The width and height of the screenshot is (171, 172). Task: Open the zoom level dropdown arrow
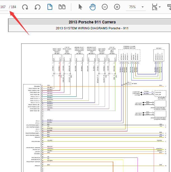[142, 7]
